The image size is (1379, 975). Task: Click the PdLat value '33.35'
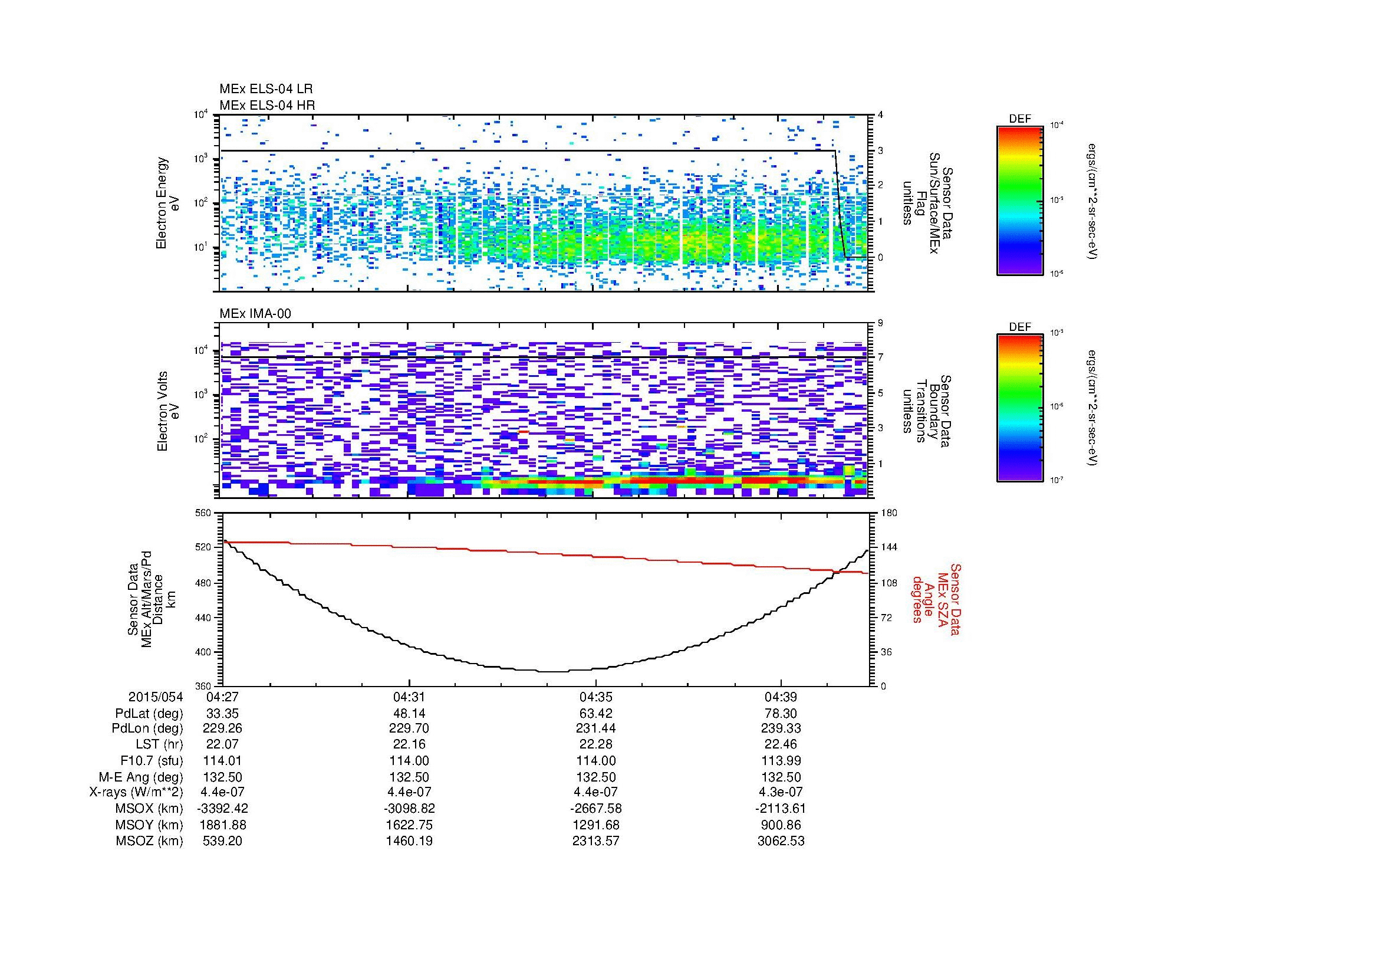[x=223, y=714]
